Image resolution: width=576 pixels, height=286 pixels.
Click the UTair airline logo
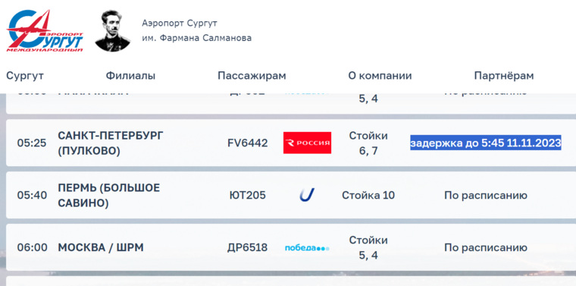[x=307, y=195]
